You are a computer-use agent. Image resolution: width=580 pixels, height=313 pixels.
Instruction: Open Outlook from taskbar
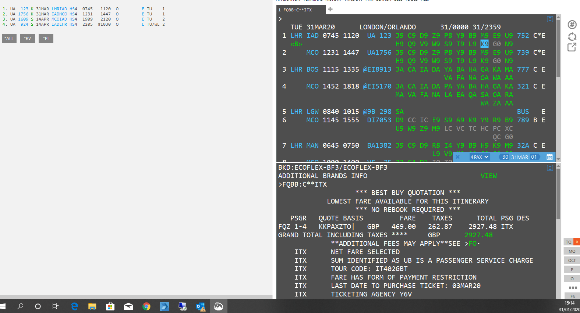(201, 306)
